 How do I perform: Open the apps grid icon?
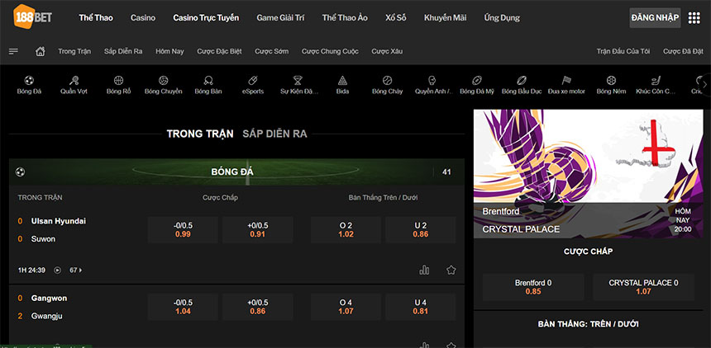[694, 17]
